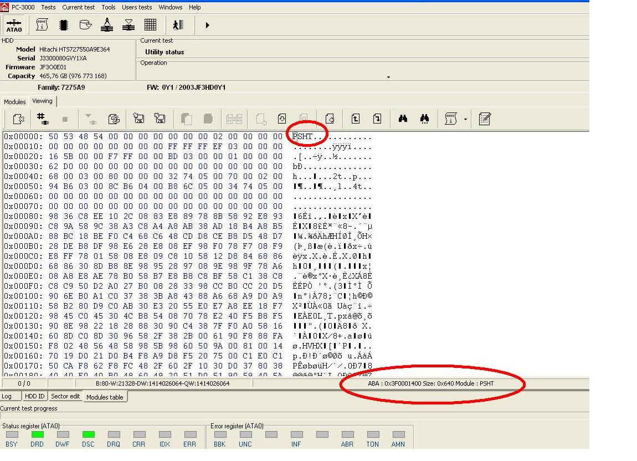The width and height of the screenshot is (637, 461).
Task: Click the triangle-over-platters icon
Action: pos(129,25)
